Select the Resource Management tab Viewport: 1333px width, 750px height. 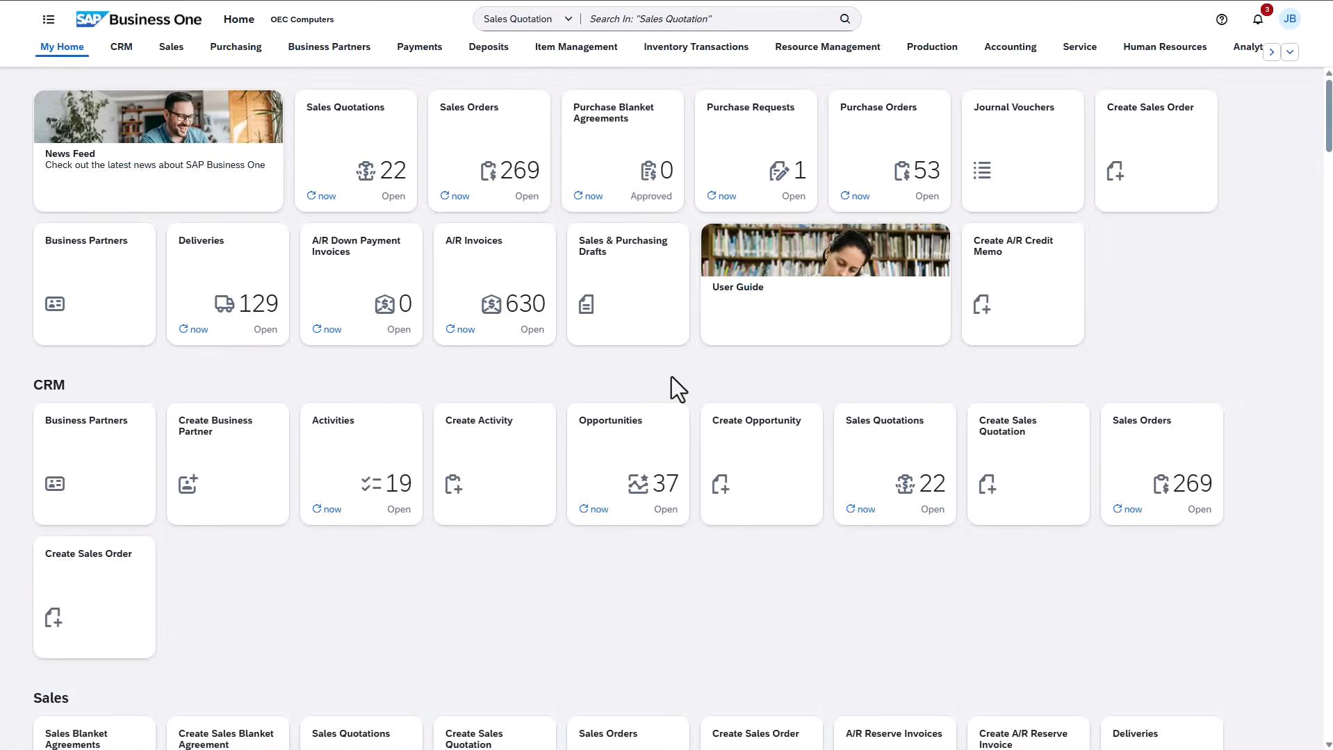point(828,47)
